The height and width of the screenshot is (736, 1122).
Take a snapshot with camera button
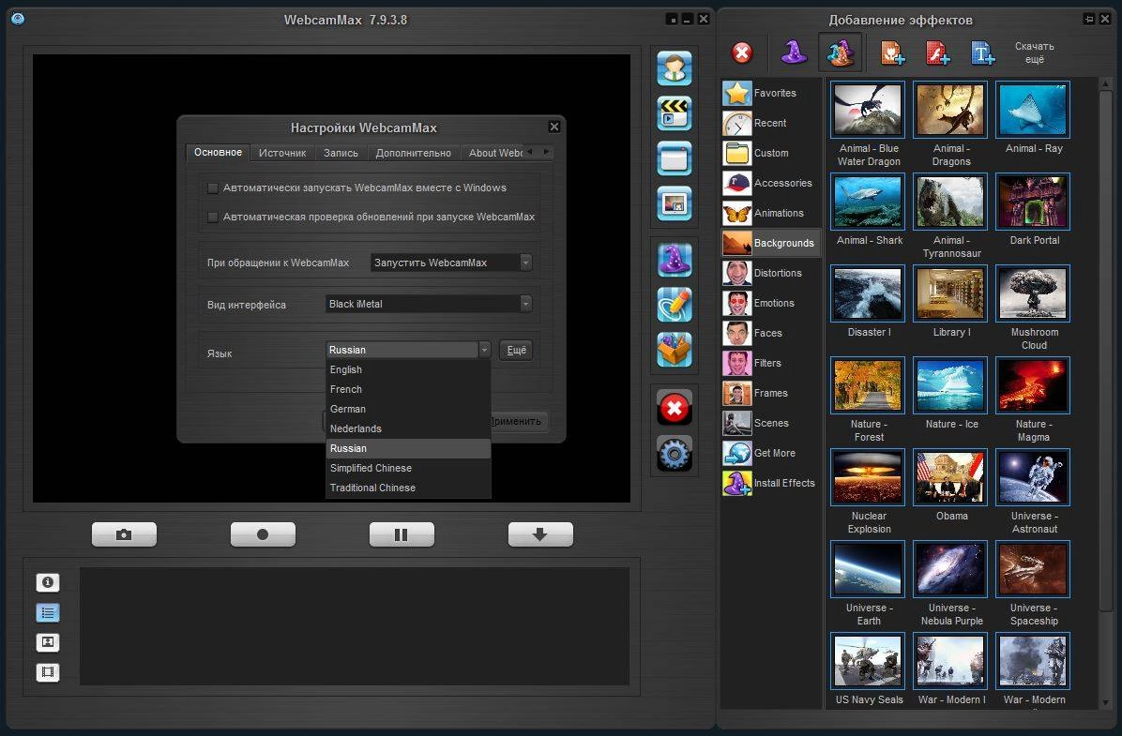pyautogui.click(x=124, y=534)
